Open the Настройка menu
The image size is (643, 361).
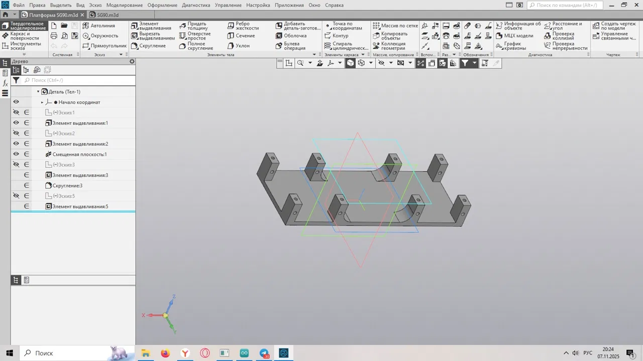[258, 5]
